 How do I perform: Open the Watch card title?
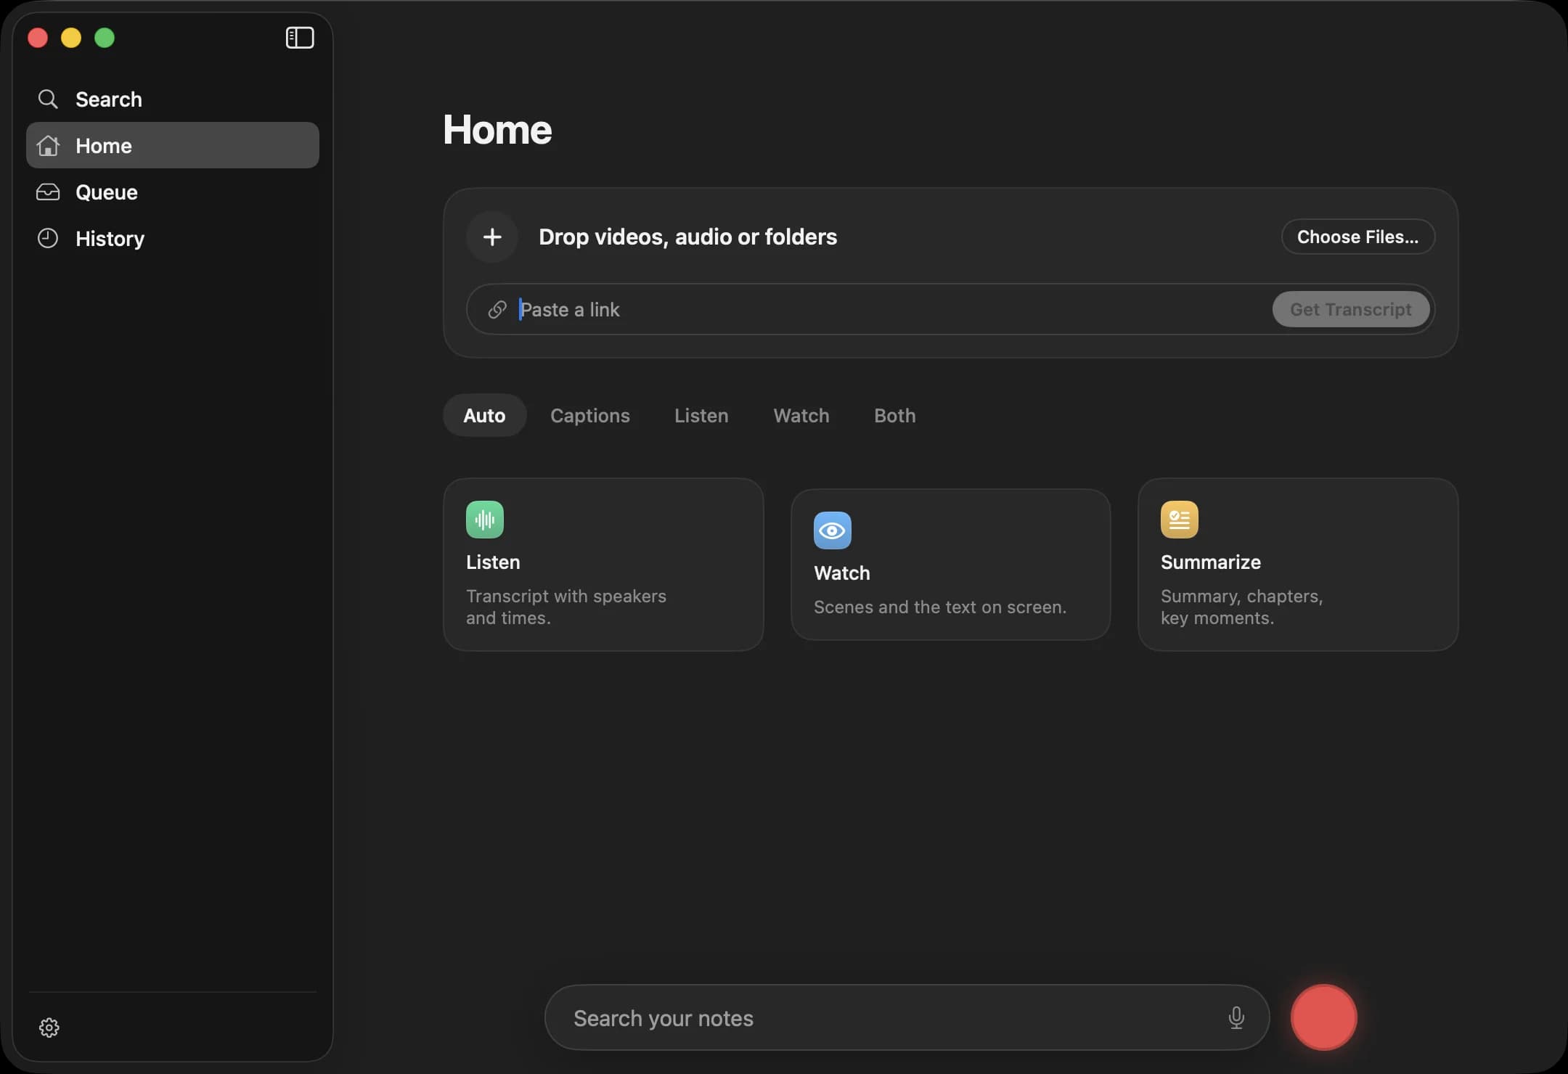coord(842,573)
